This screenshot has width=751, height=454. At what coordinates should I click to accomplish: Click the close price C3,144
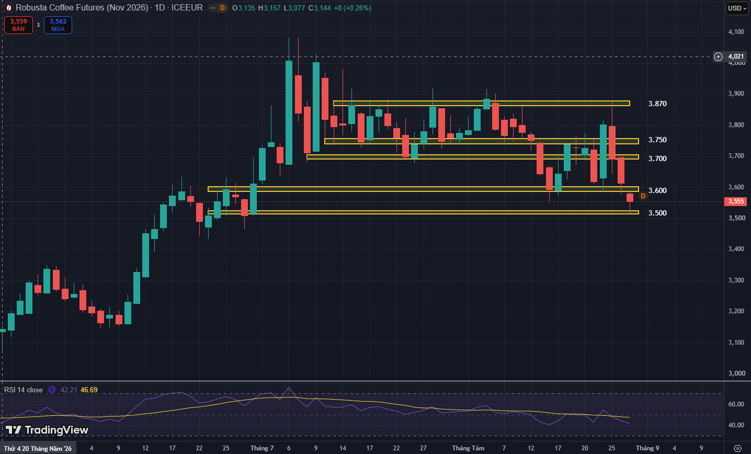point(319,8)
